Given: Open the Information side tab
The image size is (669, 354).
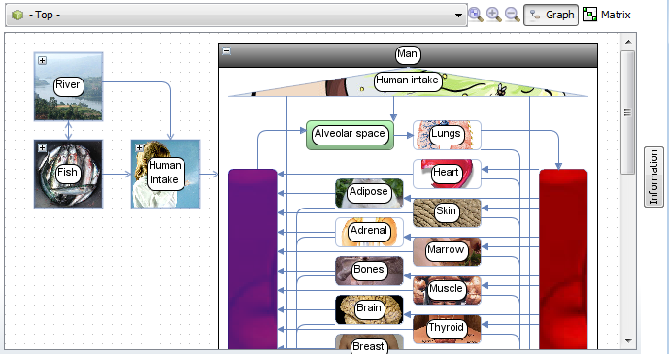Looking at the screenshot, I should coord(653,177).
